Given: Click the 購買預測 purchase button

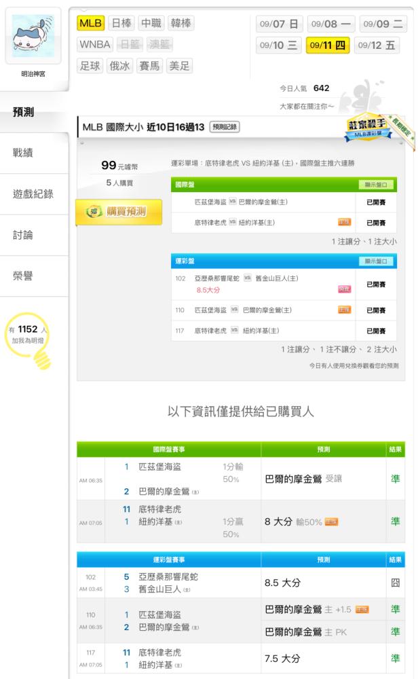Looking at the screenshot, I should tap(119, 212).
